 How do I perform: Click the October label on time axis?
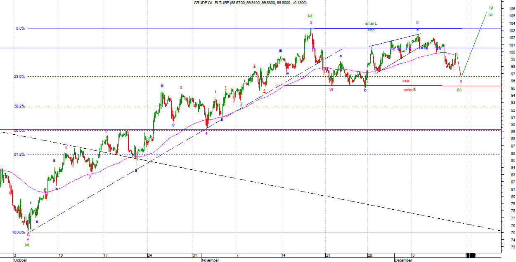click(21, 260)
